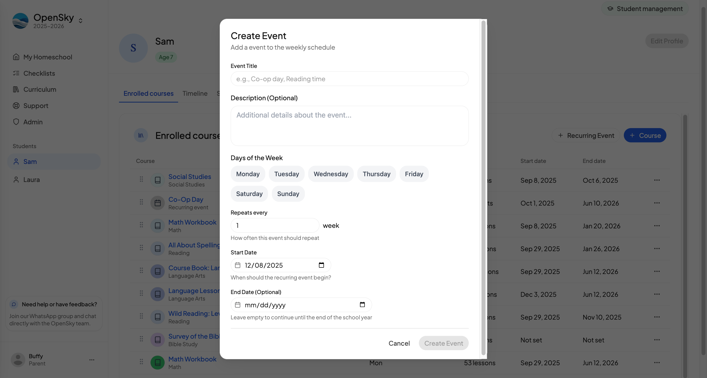707x378 pixels.
Task: Click the Checklists sidebar icon
Action: (16, 73)
